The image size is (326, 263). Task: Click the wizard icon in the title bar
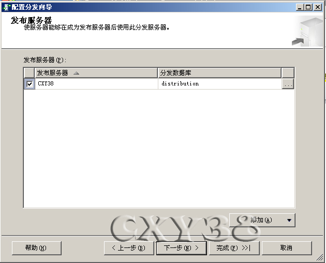(6, 7)
